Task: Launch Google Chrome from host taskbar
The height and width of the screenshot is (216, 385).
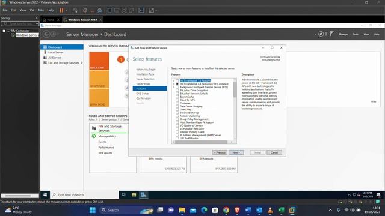Action: pyautogui.click(x=226, y=210)
